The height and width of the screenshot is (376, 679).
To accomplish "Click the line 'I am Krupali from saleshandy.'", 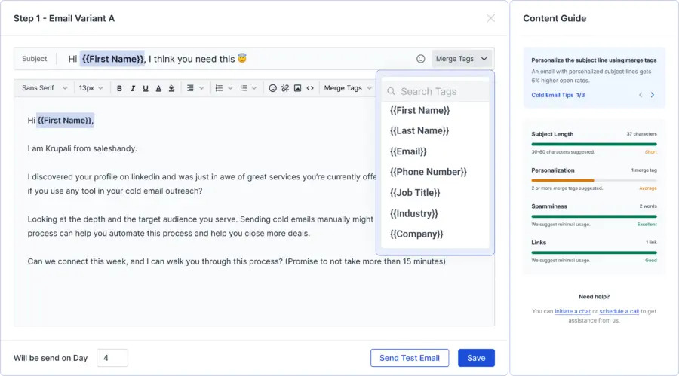I will 82,148.
